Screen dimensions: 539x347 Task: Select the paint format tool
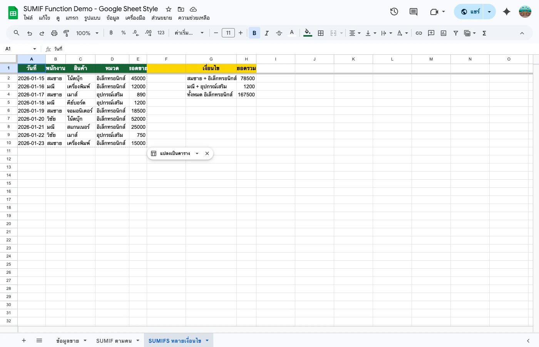[x=66, y=33]
